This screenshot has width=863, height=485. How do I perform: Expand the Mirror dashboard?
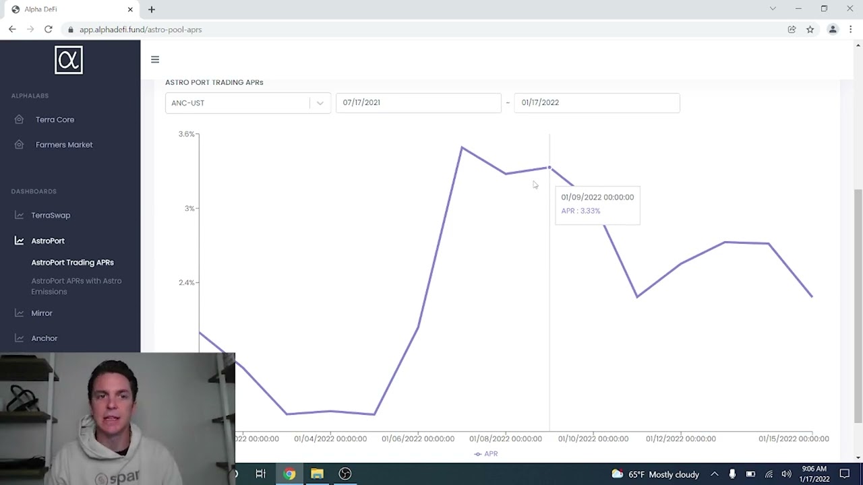click(41, 313)
